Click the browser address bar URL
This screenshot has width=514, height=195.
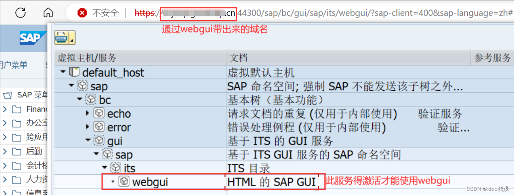click(x=324, y=13)
